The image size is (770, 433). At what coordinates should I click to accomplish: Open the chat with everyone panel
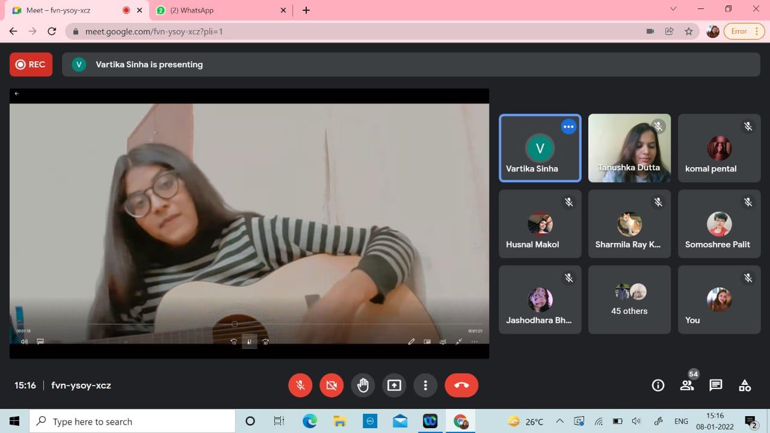(715, 385)
